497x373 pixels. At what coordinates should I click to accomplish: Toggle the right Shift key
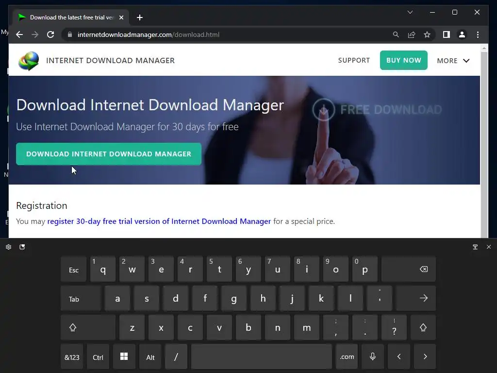coord(423,328)
